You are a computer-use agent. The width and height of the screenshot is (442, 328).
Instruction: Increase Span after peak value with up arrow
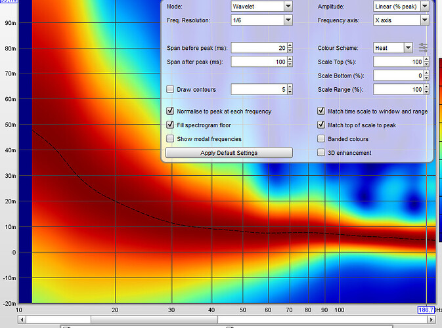[290, 59]
